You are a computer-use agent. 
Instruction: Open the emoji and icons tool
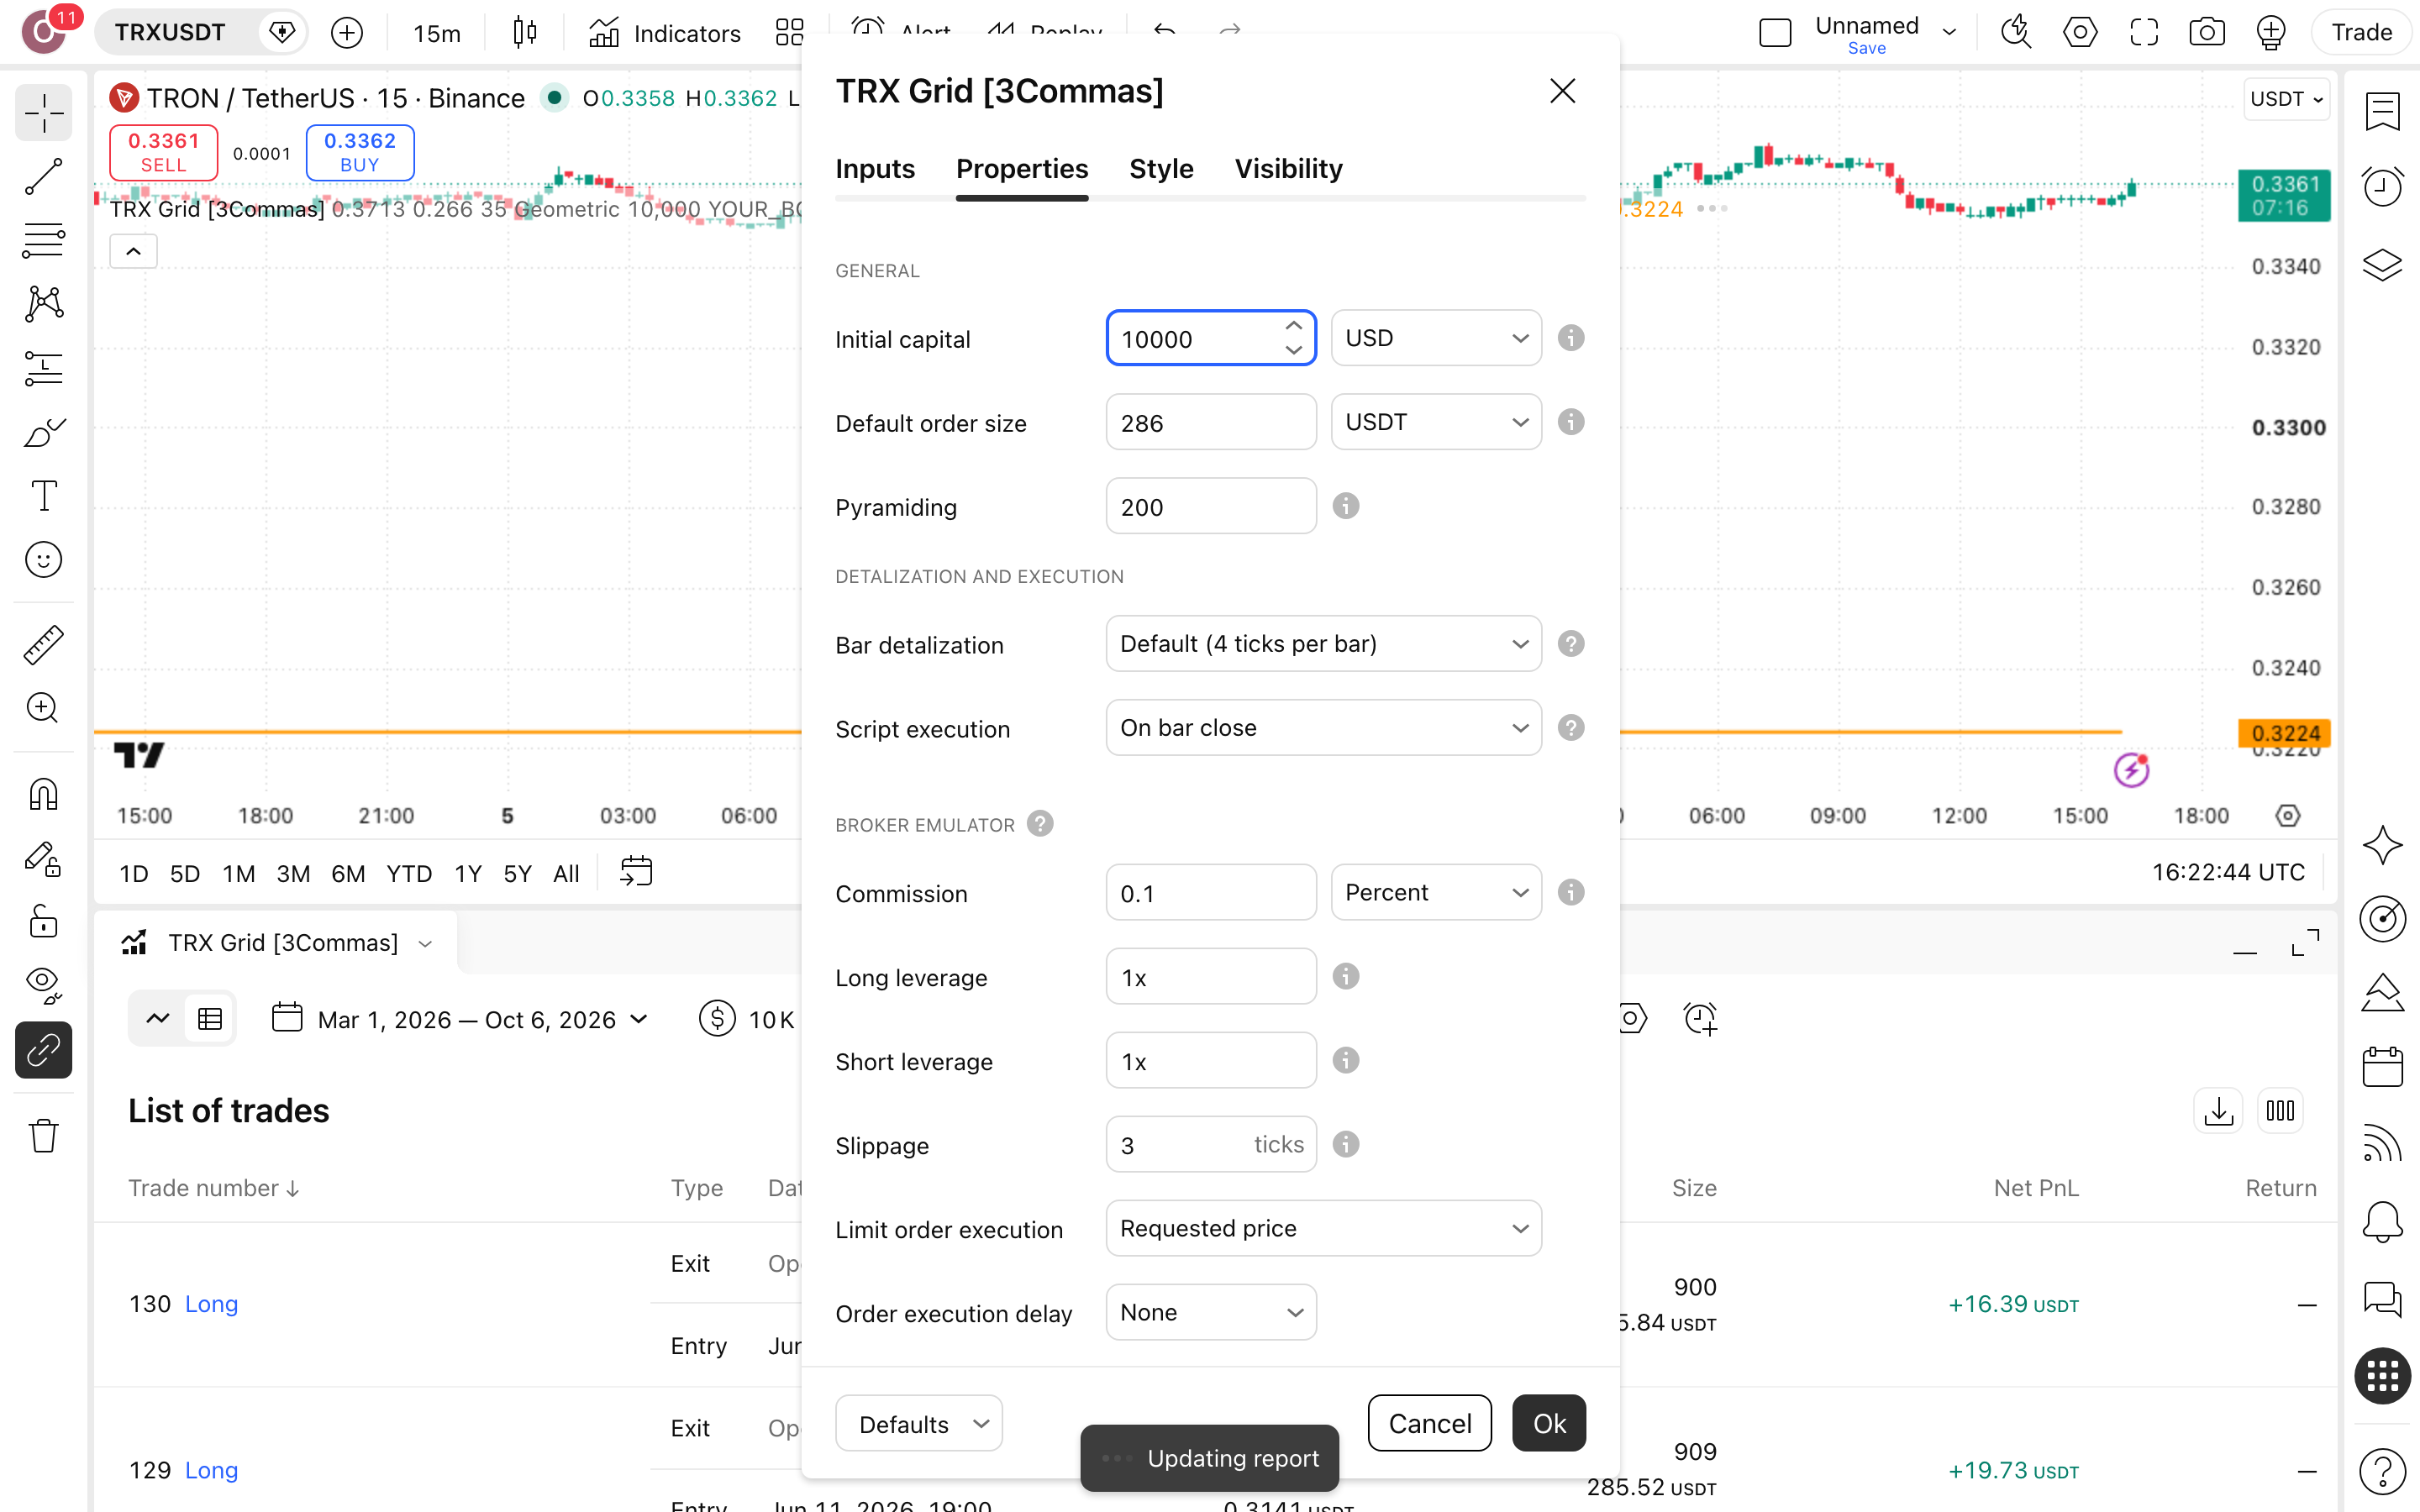pos(43,559)
